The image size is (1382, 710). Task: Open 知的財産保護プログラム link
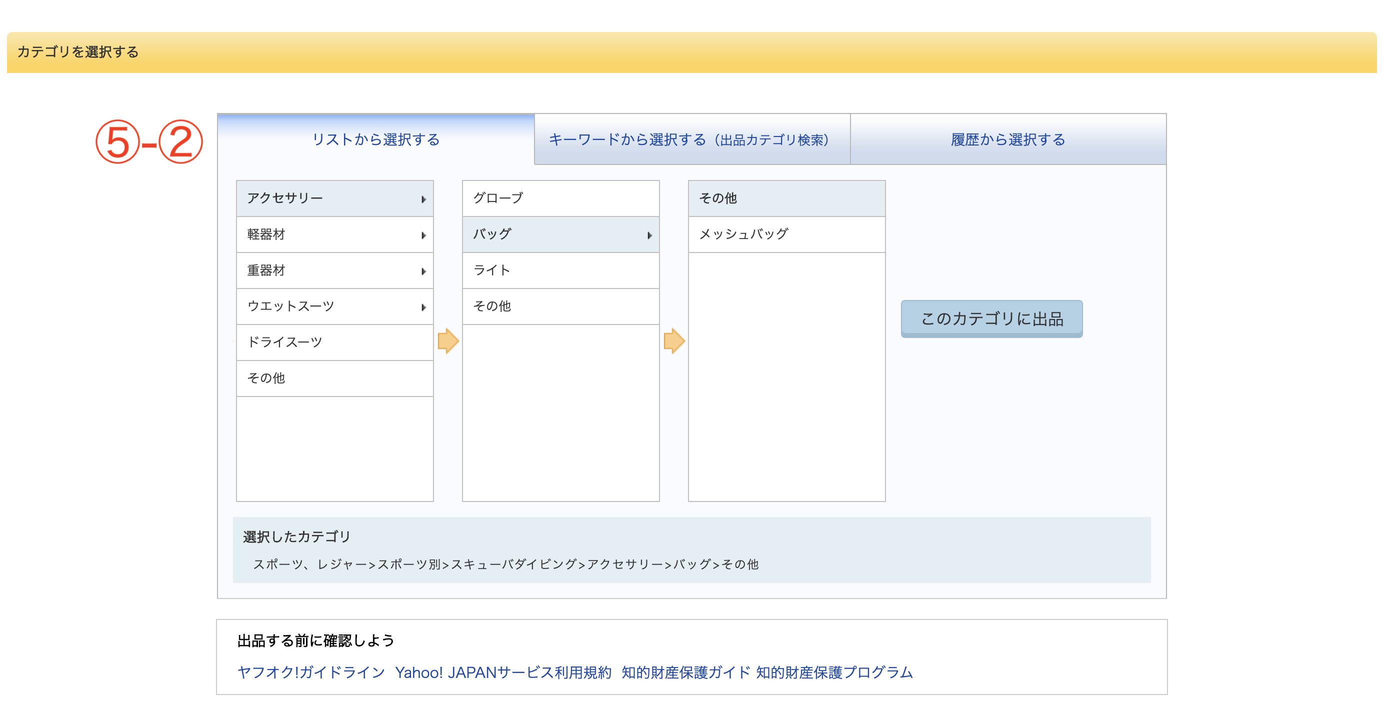click(x=834, y=672)
